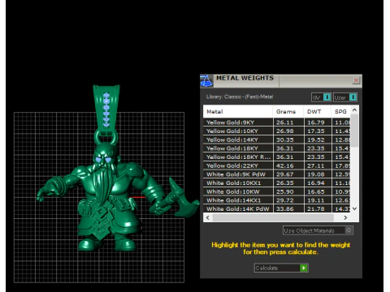Select the pendant bail with gems
Image resolution: width=390 pixels, height=292 pixels.
click(x=106, y=111)
